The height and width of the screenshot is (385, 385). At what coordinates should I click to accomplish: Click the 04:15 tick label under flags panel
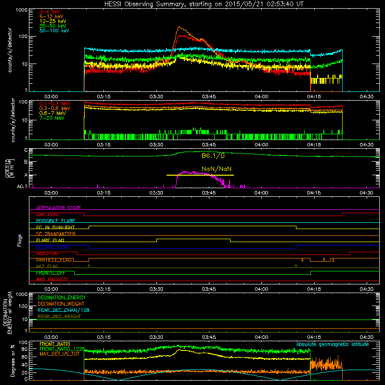pyautogui.click(x=314, y=289)
